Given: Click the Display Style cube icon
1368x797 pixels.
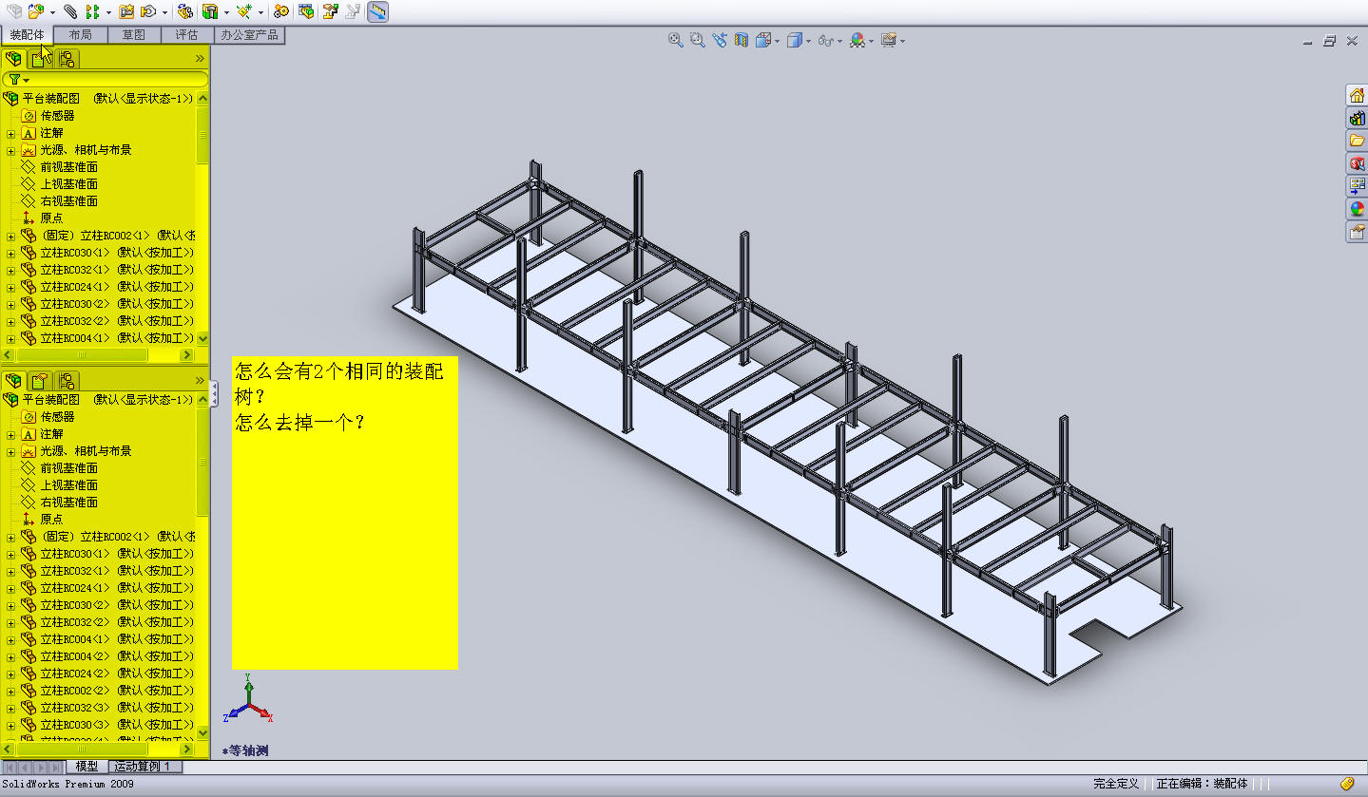Looking at the screenshot, I should click(795, 40).
